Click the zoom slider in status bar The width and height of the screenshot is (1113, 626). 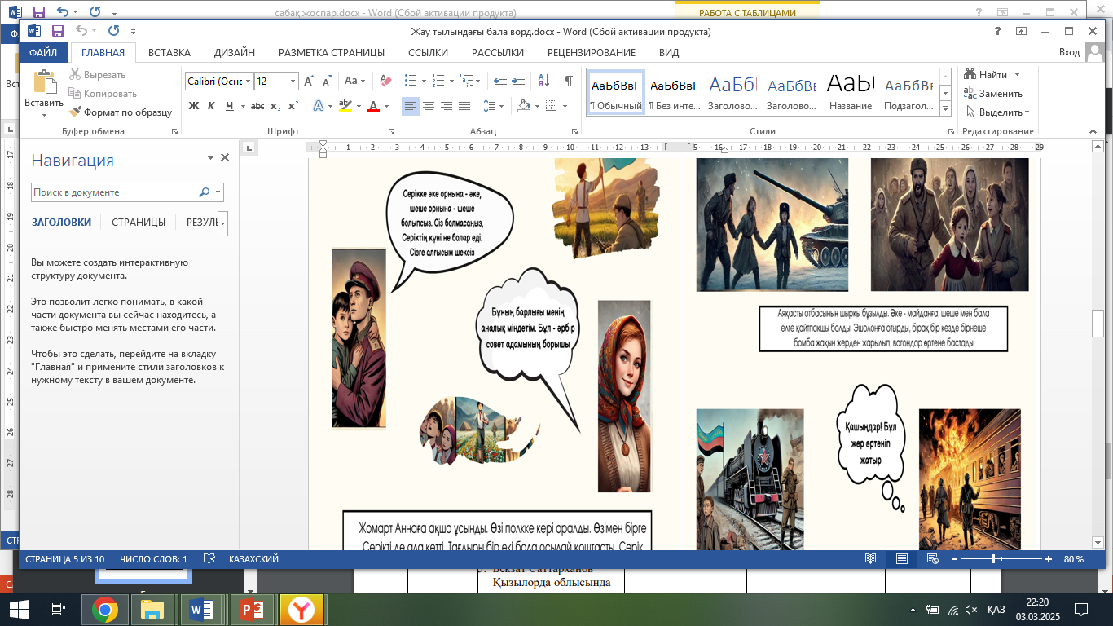[993, 559]
